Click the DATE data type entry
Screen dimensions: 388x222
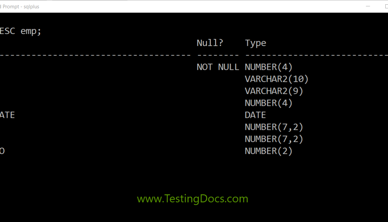pyautogui.click(x=255, y=115)
